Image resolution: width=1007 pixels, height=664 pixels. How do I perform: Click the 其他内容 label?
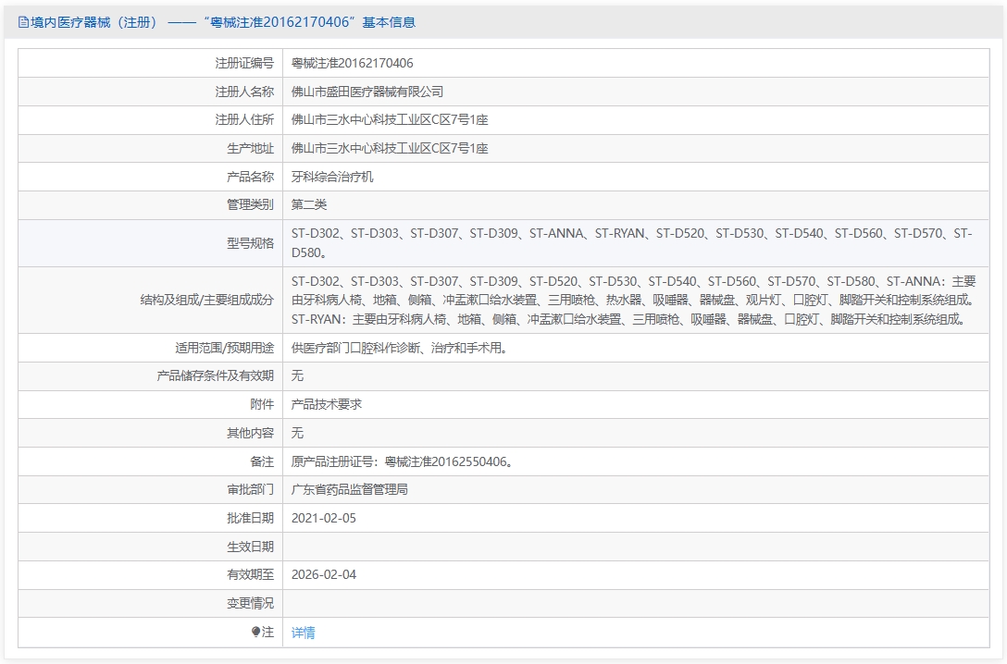[250, 433]
